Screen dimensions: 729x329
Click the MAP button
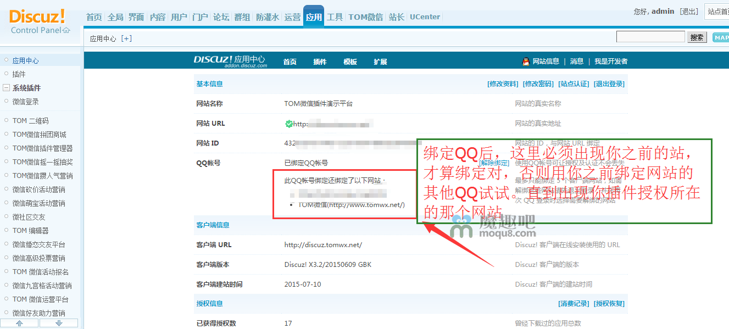tap(721, 37)
